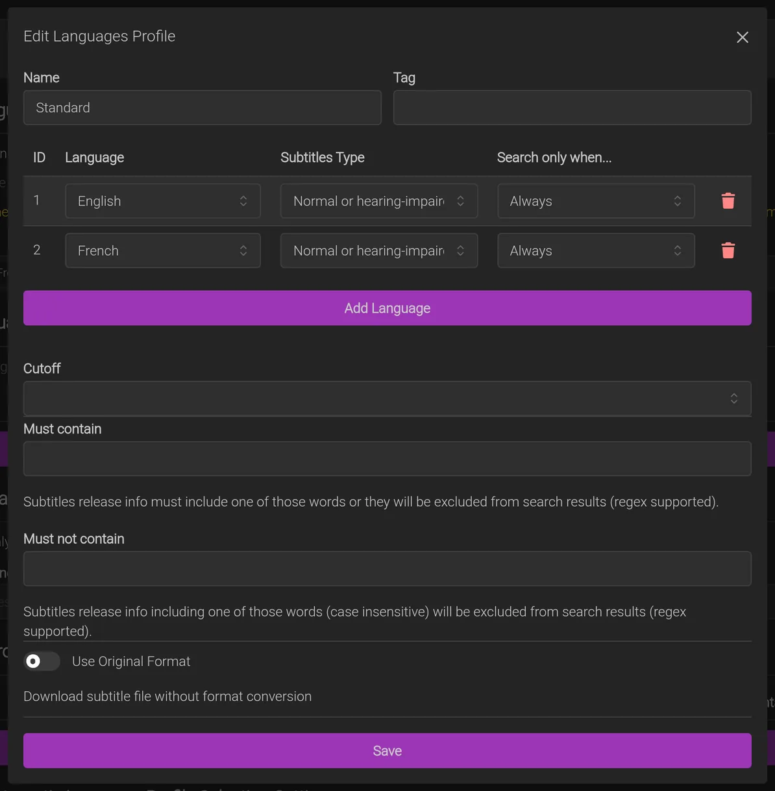
Task: Close the Edit Languages Profile dialog
Action: pyautogui.click(x=743, y=37)
